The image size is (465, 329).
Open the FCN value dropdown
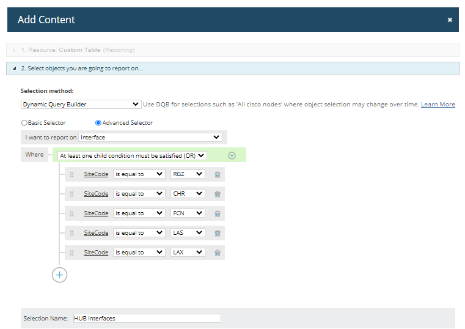click(188, 213)
